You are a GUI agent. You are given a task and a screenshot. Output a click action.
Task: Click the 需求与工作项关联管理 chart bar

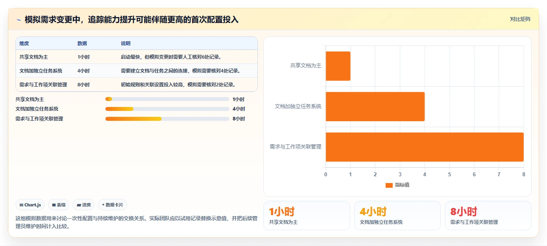pyautogui.click(x=425, y=147)
